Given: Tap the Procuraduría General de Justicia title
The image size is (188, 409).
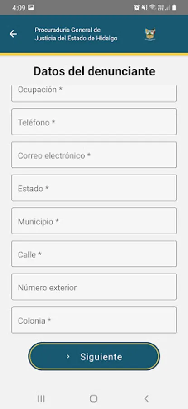Looking at the screenshot, I should 76,34.
